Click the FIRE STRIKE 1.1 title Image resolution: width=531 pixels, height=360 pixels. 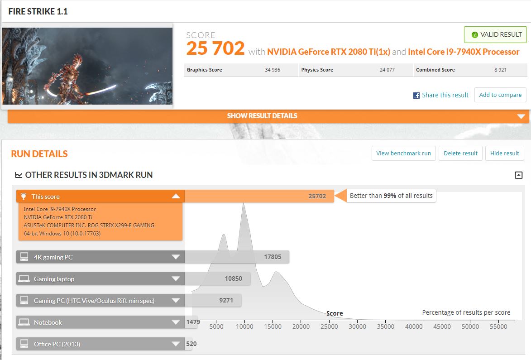(x=38, y=11)
